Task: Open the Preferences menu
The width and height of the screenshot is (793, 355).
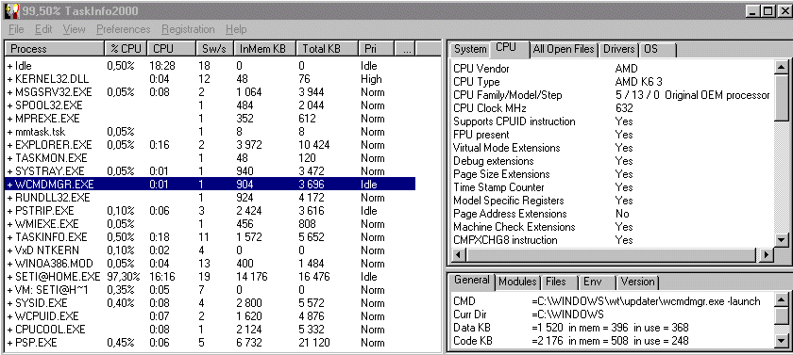Action: pos(124,29)
